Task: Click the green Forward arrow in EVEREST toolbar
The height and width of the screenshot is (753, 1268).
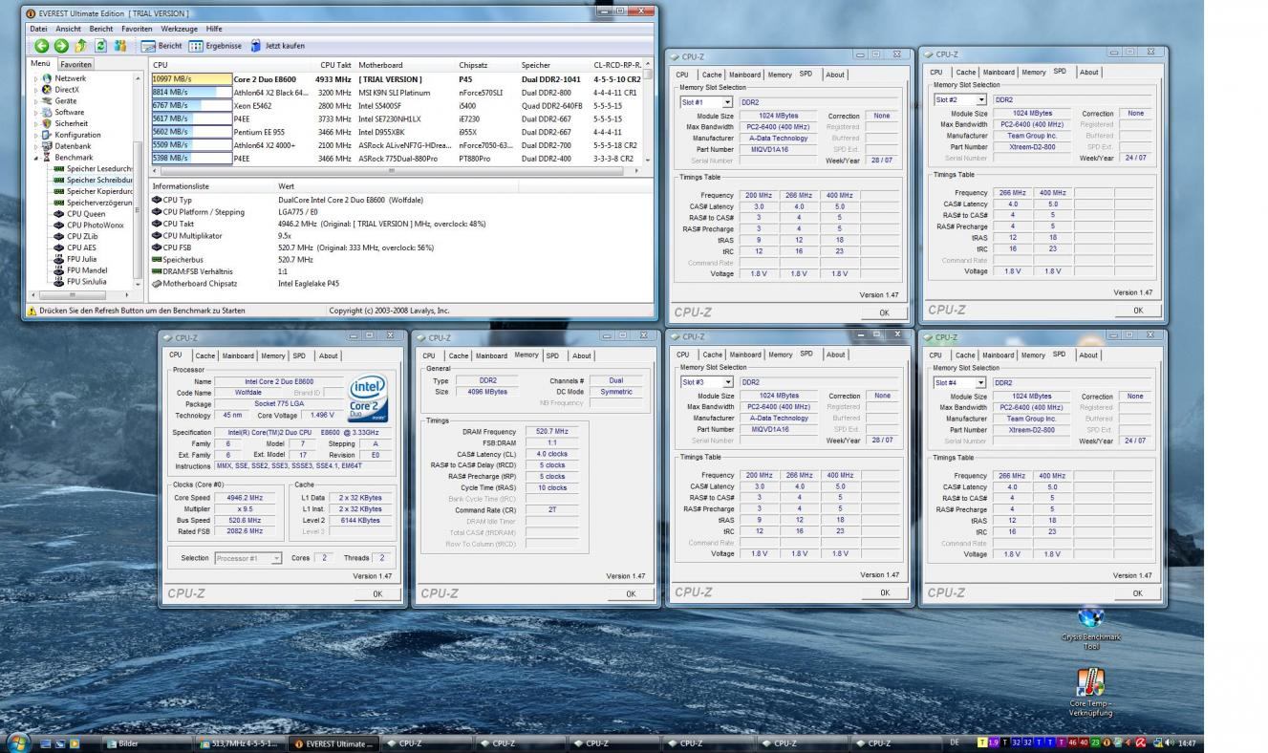Action: click(x=61, y=45)
